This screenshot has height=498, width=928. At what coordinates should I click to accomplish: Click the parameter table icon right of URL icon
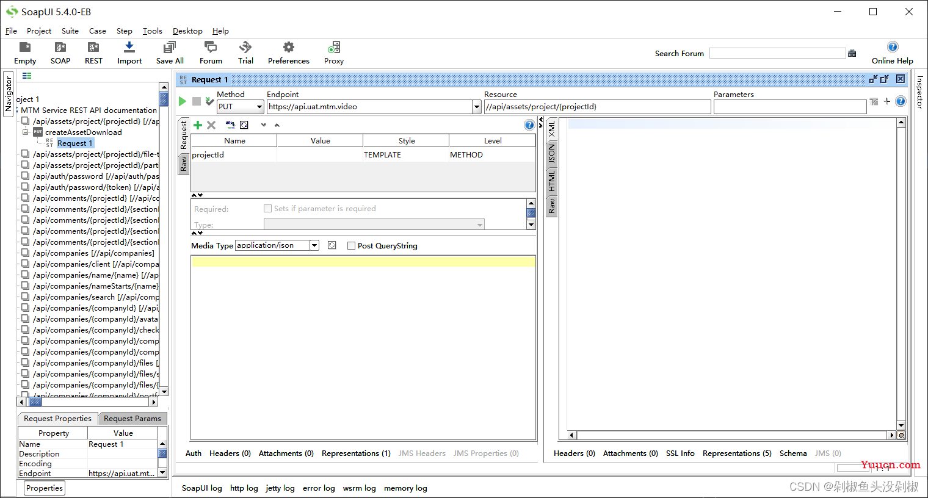pos(244,125)
